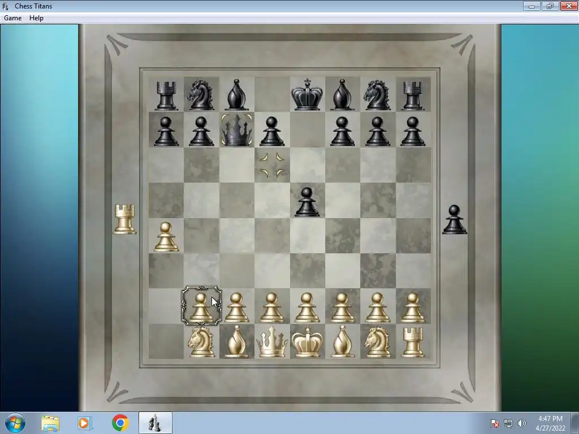This screenshot has height=434, width=579.
Task: Select the white pawn on d2
Action: 272,308
